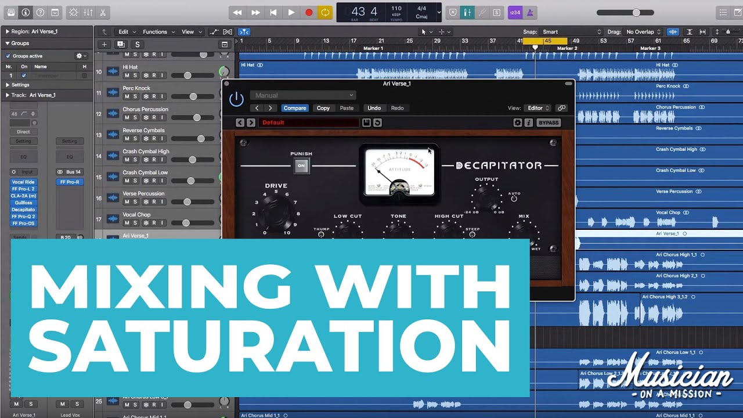743x418 pixels.
Task: Open the LCD display mode arrow
Action: coord(439,12)
